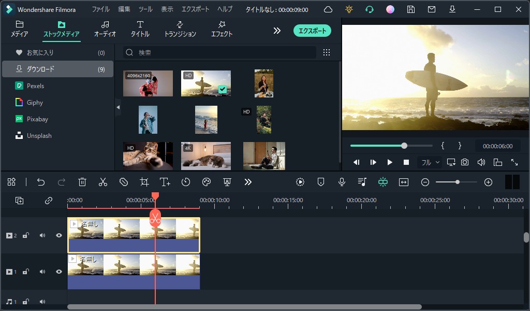Toggle the timeline link chain icon
This screenshot has width=530, height=311.
tap(49, 201)
